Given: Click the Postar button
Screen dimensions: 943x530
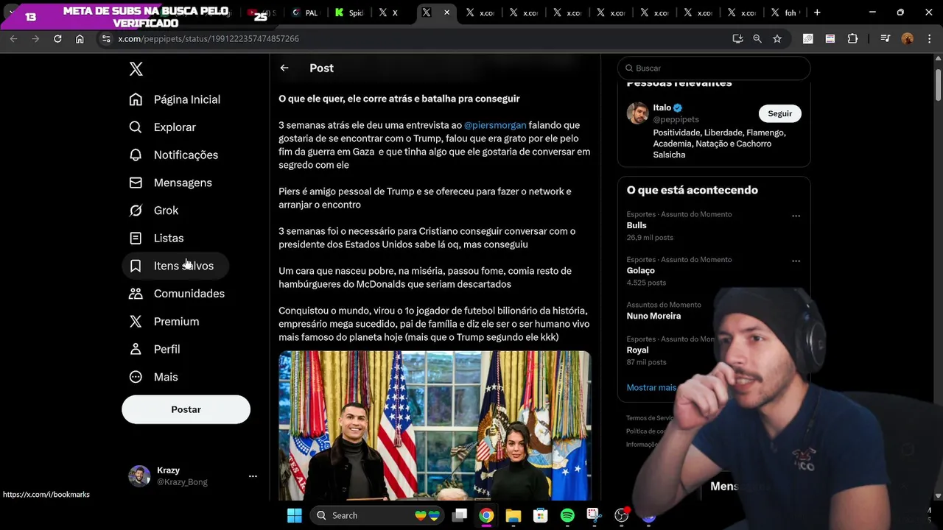Looking at the screenshot, I should tap(186, 409).
